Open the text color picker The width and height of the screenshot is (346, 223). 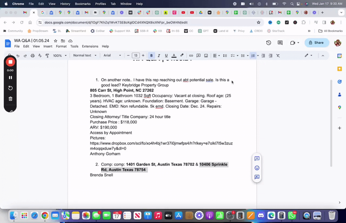pos(174,56)
